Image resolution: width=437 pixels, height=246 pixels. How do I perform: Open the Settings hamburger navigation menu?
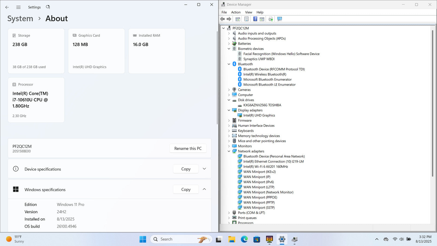click(x=18, y=7)
